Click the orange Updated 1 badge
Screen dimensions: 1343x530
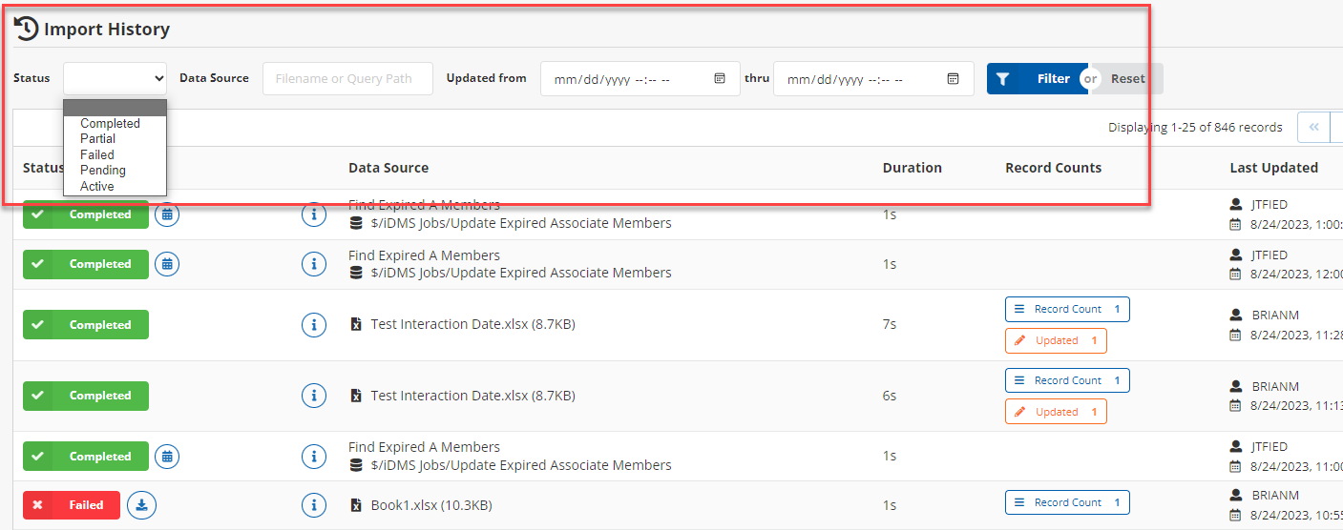1056,340
